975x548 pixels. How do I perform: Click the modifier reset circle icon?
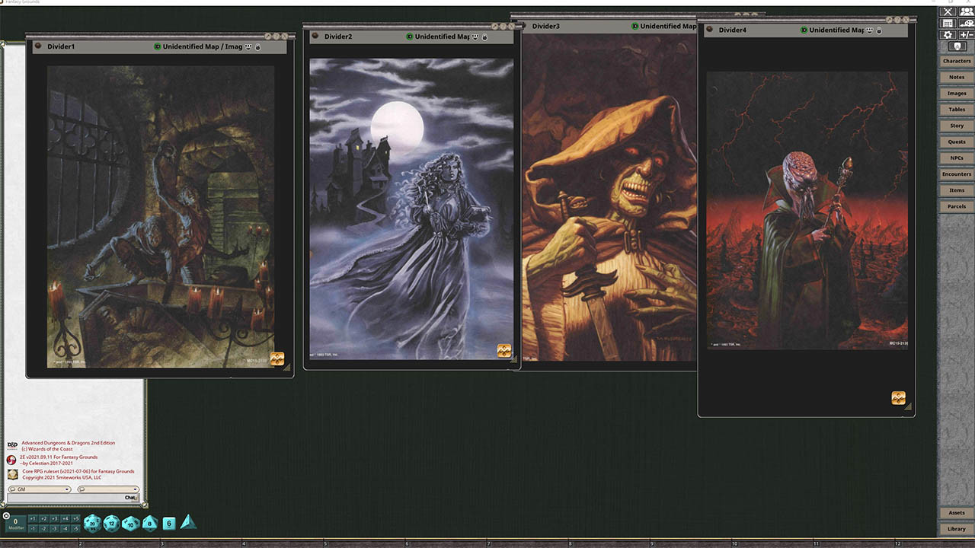click(x=6, y=516)
